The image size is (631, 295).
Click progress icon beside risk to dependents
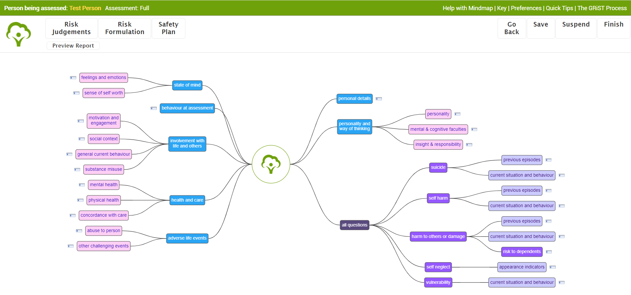(549, 252)
